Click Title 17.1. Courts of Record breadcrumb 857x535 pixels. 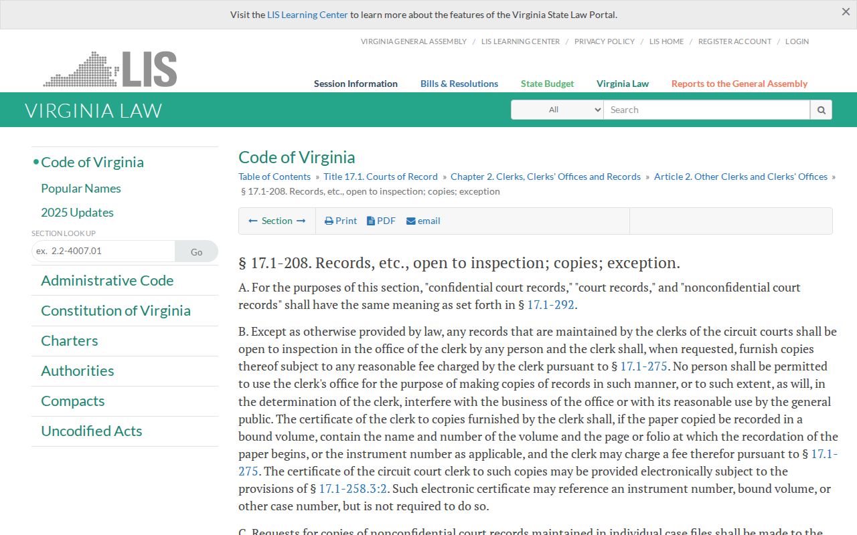[x=380, y=177]
